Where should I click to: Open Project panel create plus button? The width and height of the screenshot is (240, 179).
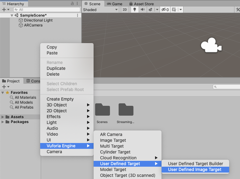(4, 87)
